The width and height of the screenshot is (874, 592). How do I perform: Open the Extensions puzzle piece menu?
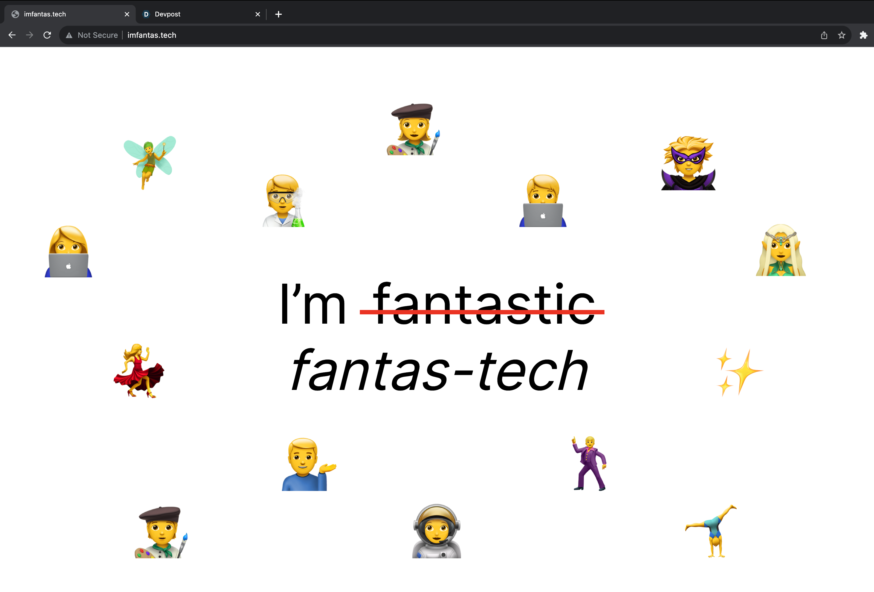coord(864,35)
